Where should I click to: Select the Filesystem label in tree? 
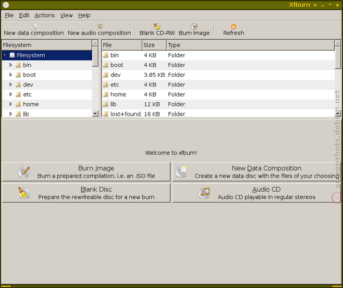coord(31,55)
